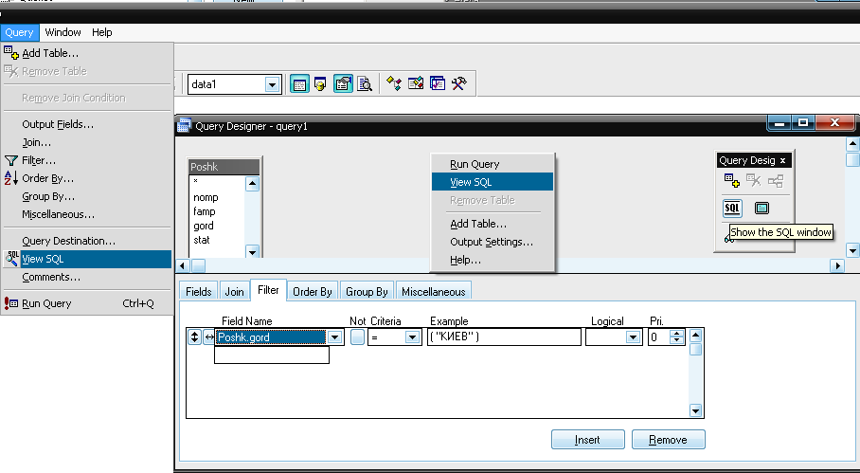Click Maximize Table View icon beside SQL
Viewport: 860px width, 473px height.
click(761, 208)
